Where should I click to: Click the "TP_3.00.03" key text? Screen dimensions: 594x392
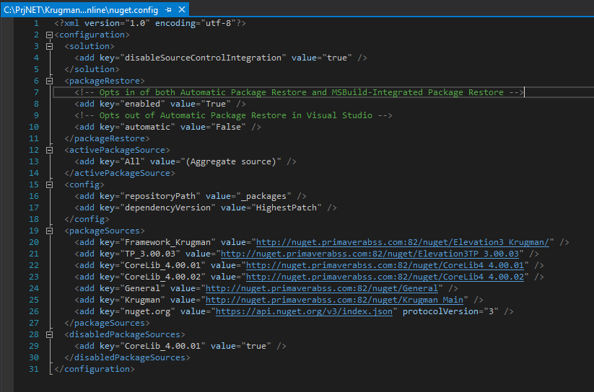point(150,254)
